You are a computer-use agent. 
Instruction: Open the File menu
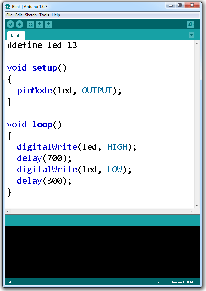[x=9, y=15]
